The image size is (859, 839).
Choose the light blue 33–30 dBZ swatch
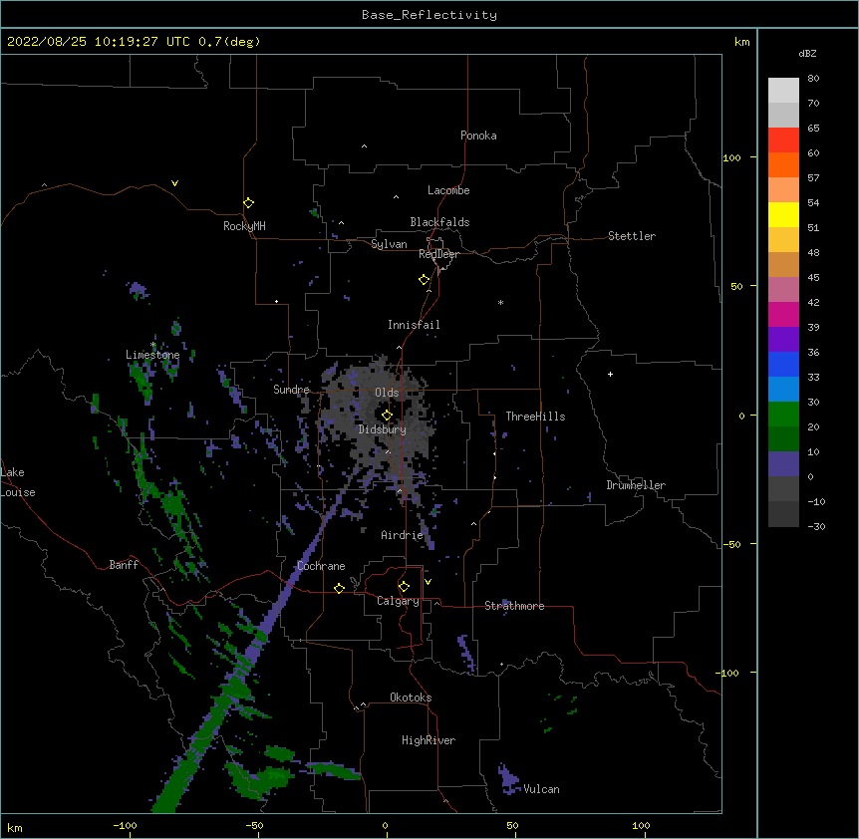coord(783,390)
